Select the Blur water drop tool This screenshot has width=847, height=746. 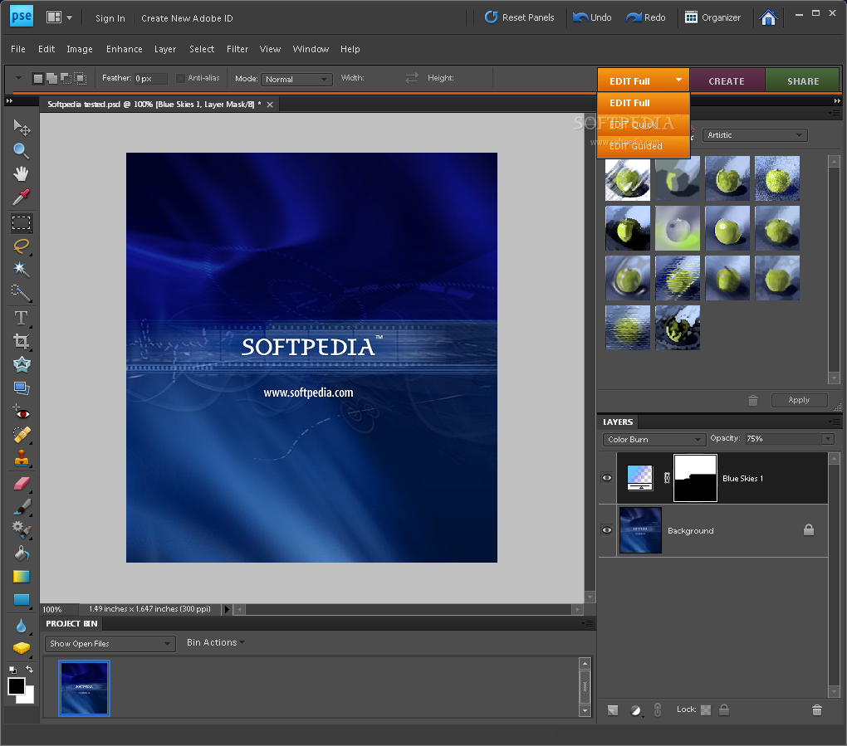(21, 626)
